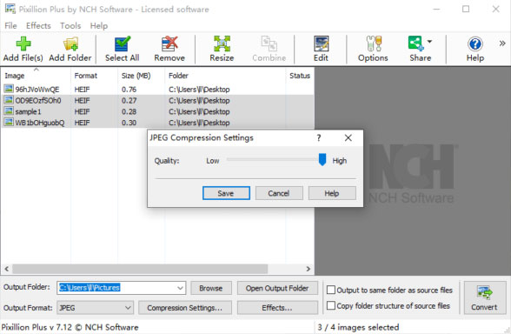
Task: Click the Help toolbar icon
Action: point(475,43)
